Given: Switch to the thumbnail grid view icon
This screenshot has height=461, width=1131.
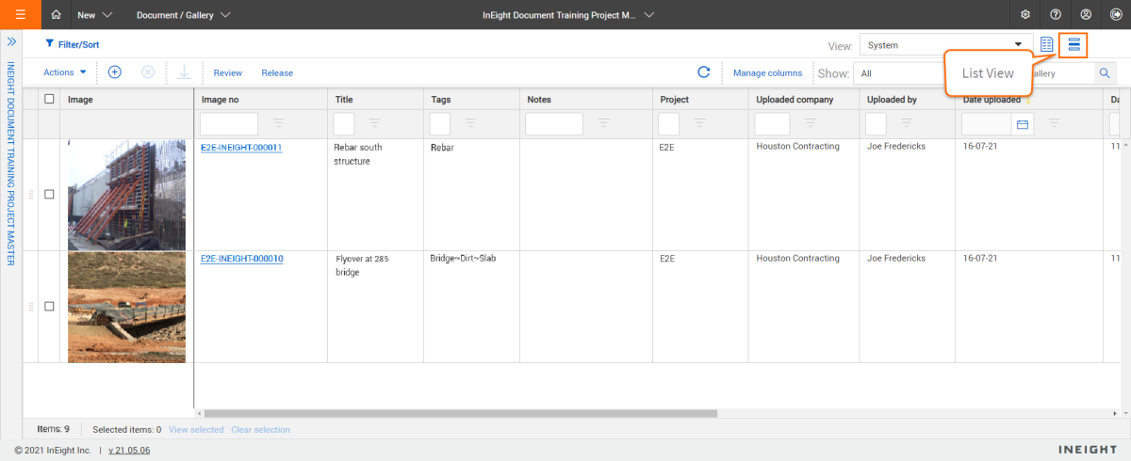Looking at the screenshot, I should (x=1046, y=45).
